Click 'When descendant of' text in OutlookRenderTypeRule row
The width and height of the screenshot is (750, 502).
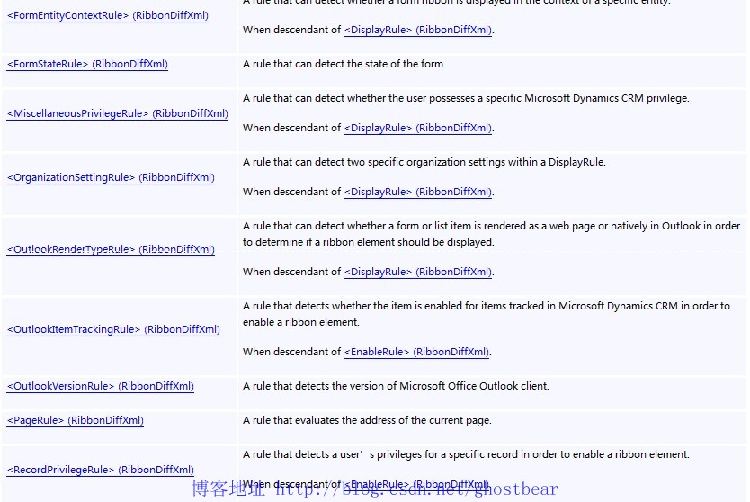click(x=291, y=272)
